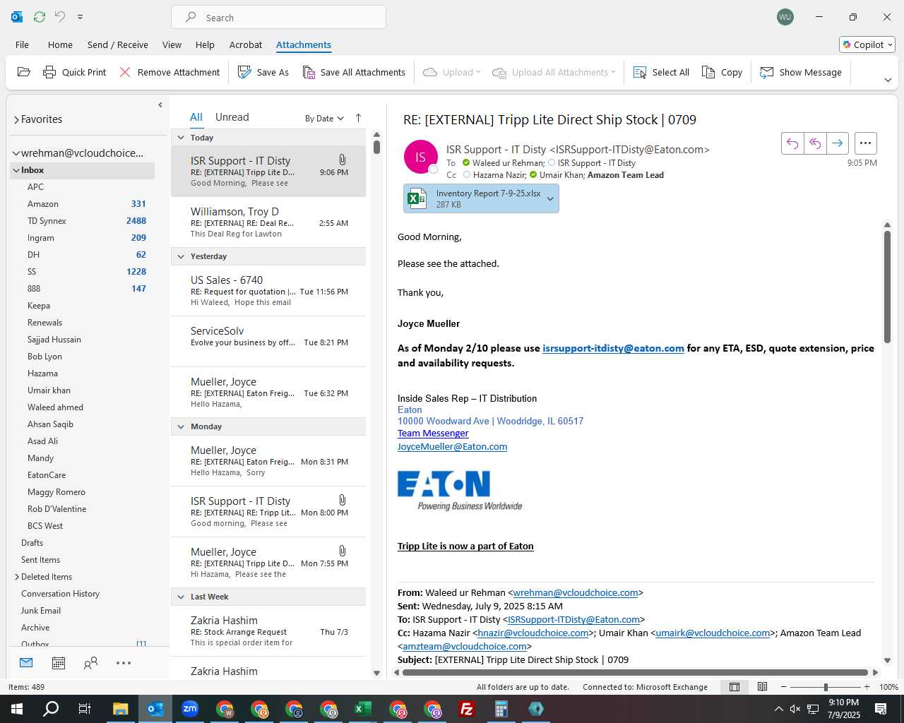Click Remove Attachment in ribbon
The width and height of the screenshot is (904, 723).
[x=169, y=72]
